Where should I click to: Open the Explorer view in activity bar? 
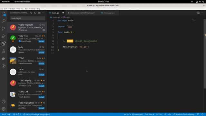coord(4,14)
